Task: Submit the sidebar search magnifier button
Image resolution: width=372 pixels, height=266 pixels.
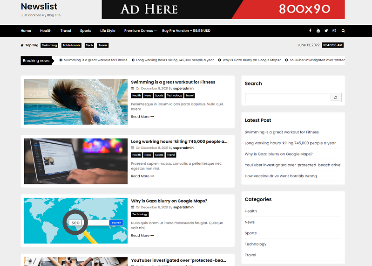Action: pyautogui.click(x=336, y=98)
